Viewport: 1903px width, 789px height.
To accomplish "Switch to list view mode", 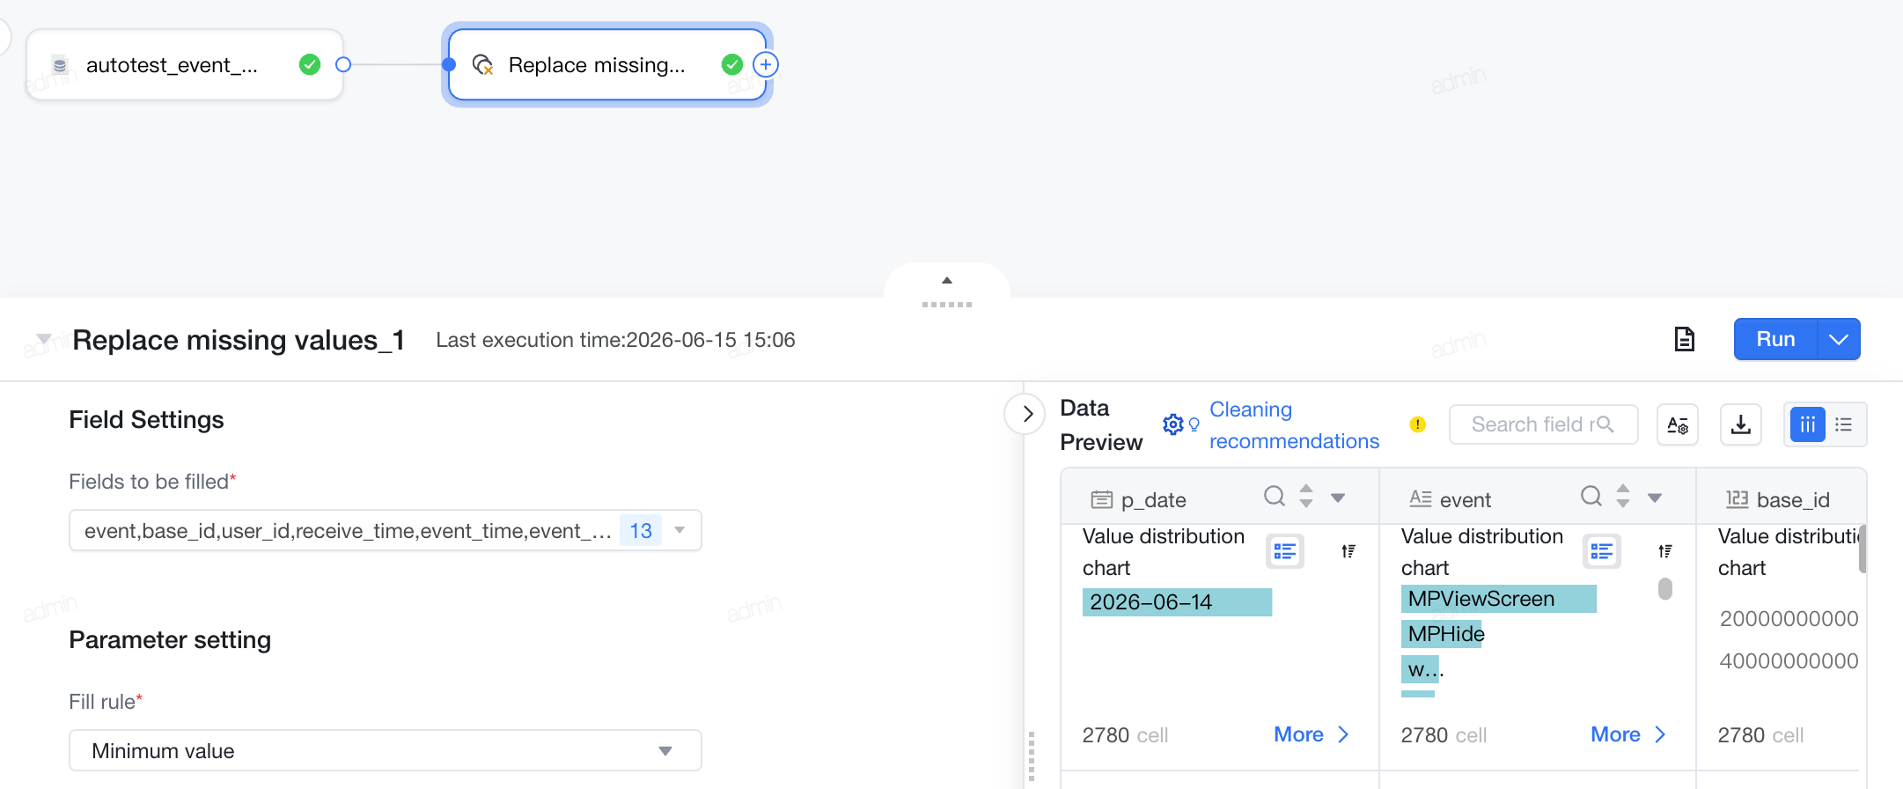I will (x=1844, y=424).
